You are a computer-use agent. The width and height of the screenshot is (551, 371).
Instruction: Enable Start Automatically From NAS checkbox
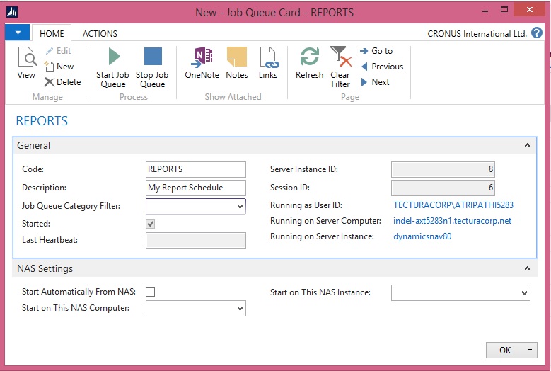click(151, 292)
